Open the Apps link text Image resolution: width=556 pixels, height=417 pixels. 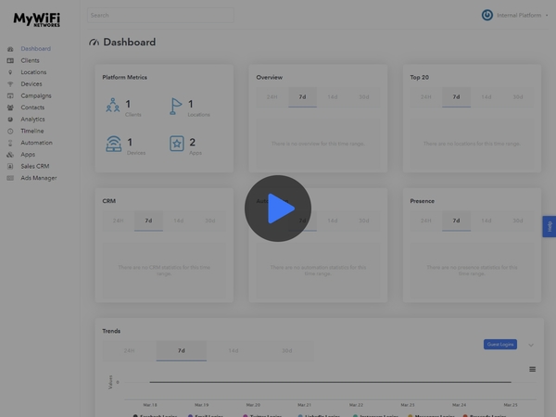[x=28, y=154]
